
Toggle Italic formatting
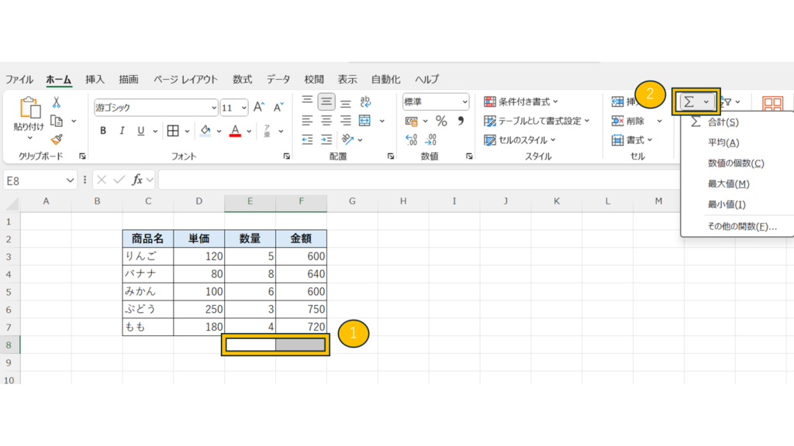[122, 131]
